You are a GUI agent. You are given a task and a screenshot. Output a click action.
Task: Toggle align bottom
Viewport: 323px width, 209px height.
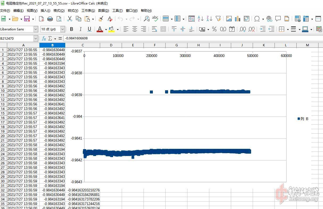point(191,29)
